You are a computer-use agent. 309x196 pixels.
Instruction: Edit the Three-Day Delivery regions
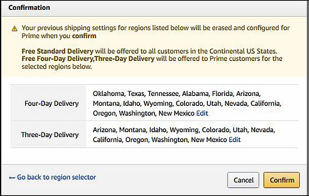click(x=234, y=140)
